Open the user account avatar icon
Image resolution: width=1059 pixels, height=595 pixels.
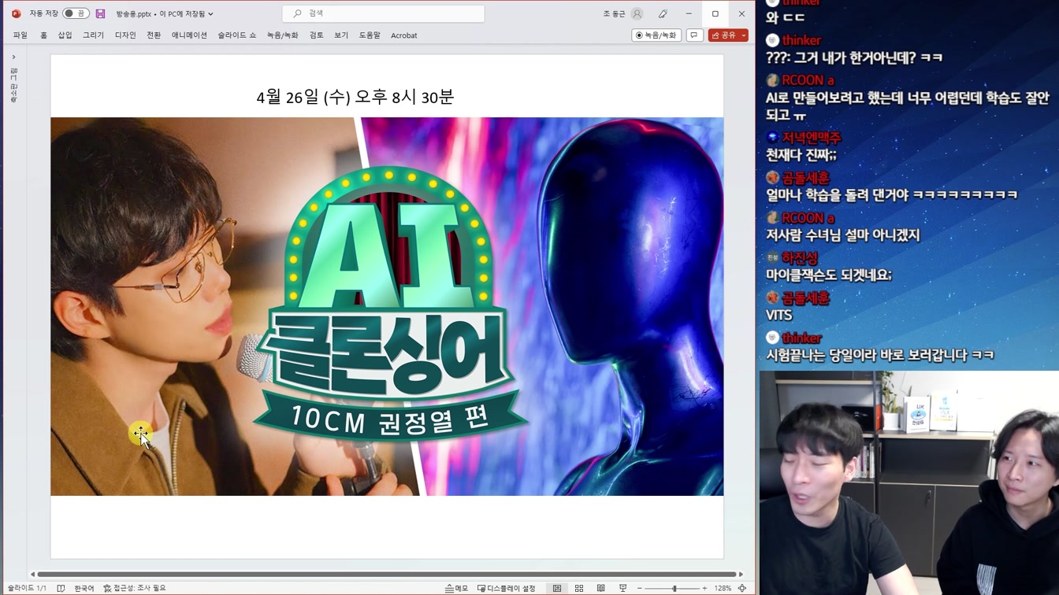[x=637, y=13]
